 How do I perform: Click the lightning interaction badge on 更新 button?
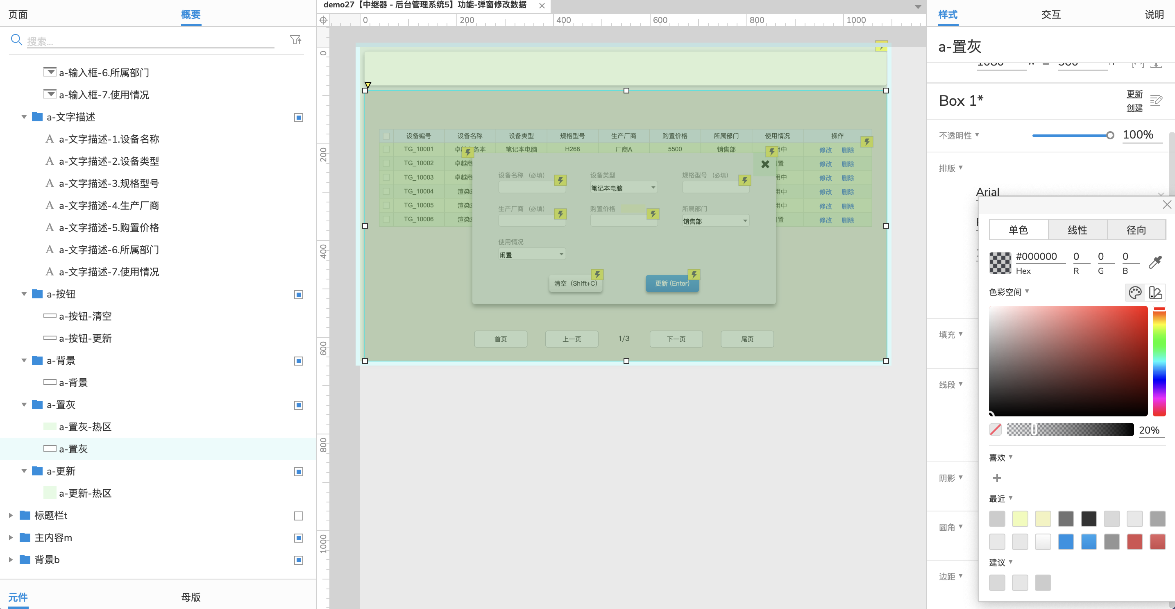(694, 275)
